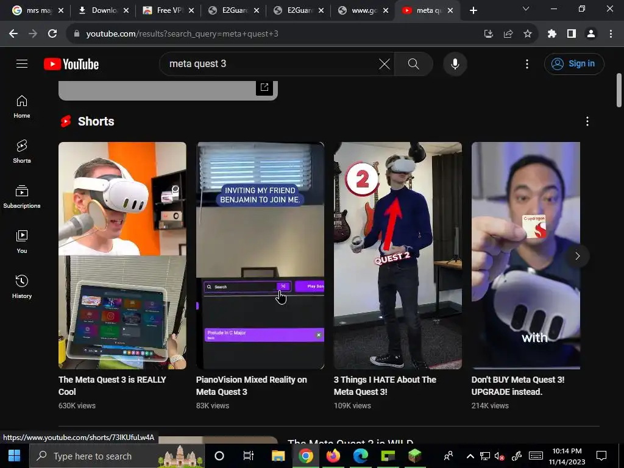View site information lock icon
This screenshot has width=624, height=468.
tap(77, 34)
